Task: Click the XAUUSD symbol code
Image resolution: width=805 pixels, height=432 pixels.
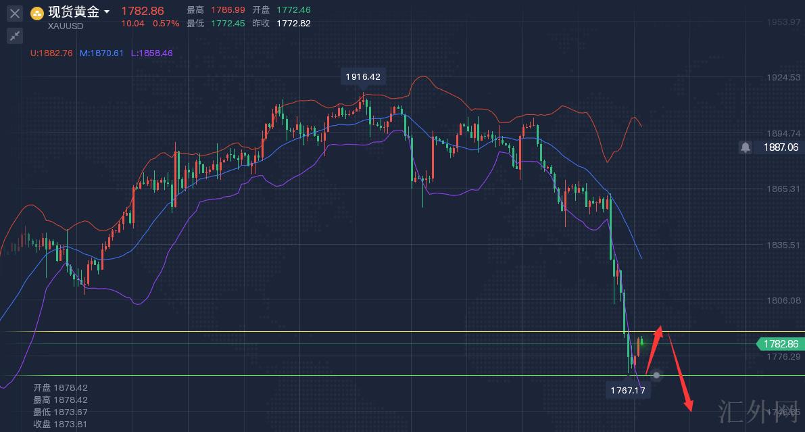Action: point(66,26)
